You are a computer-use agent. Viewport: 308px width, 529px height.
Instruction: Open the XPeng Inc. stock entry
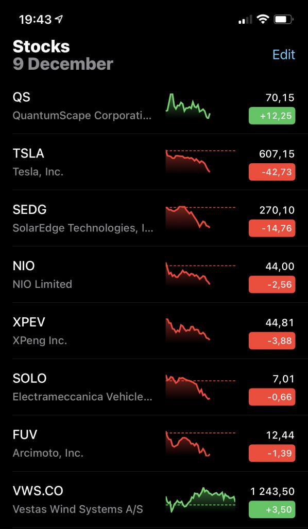[x=154, y=331]
